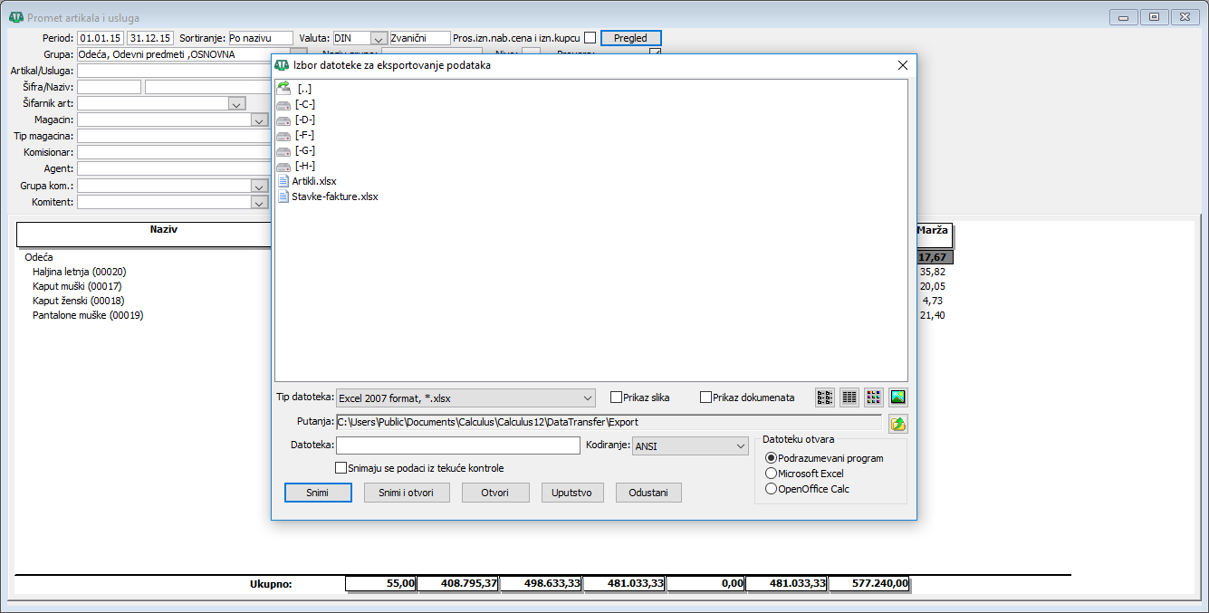Select OpenOffice Calc radio option
Viewport: 1209px width, 613px height.
tap(772, 489)
